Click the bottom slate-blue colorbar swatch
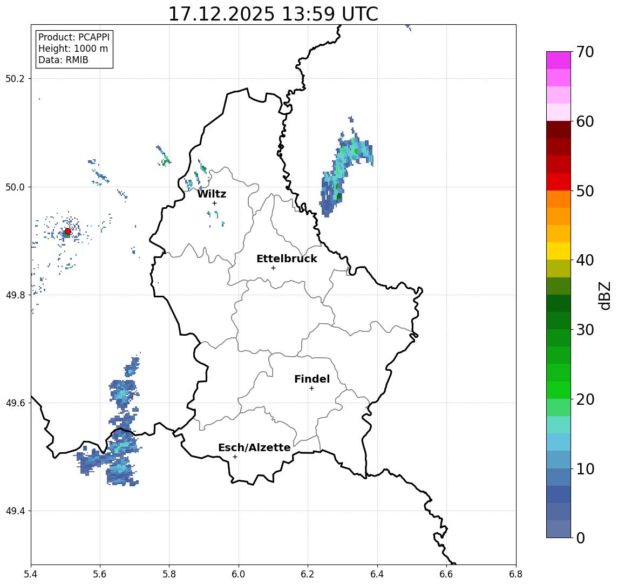 [x=559, y=529]
